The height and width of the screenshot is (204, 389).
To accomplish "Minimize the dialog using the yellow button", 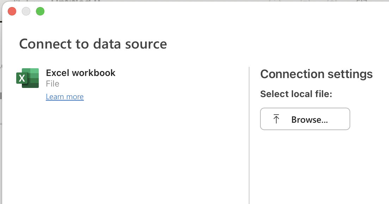I will (26, 11).
